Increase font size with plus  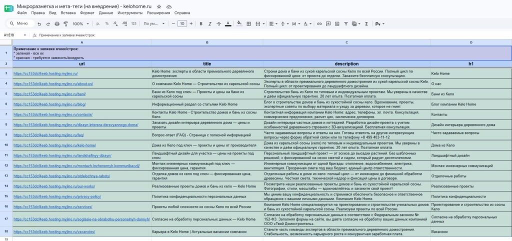coord(191,23)
